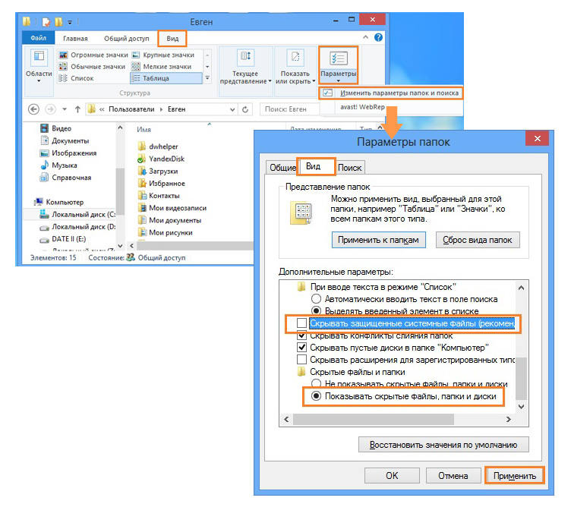Open the Мои видеозаписи folder
Screen dimensions: 571x507
172,208
